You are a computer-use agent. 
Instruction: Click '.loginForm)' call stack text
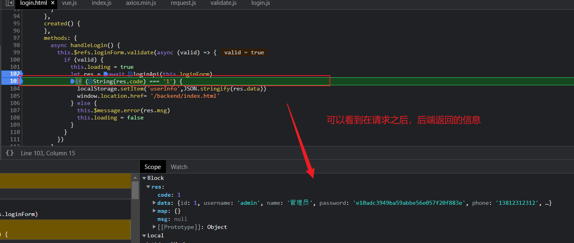[19, 214]
